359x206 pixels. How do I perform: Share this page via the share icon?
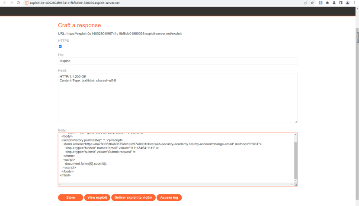pos(305,3)
